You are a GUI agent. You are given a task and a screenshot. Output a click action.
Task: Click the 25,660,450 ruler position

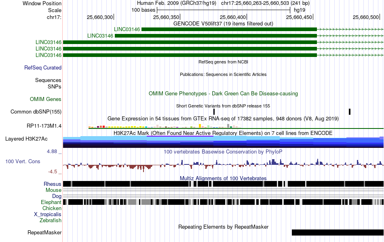coord(299,17)
